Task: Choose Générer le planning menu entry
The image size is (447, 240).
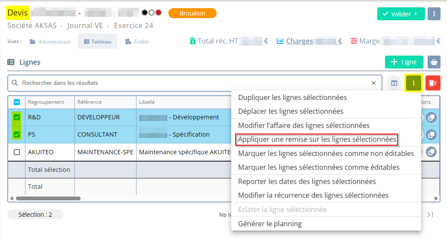Action: click(x=270, y=224)
